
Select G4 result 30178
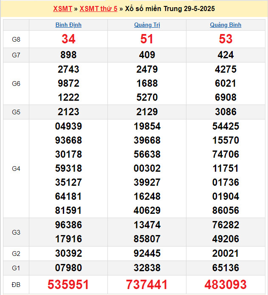pyautogui.click(x=68, y=154)
